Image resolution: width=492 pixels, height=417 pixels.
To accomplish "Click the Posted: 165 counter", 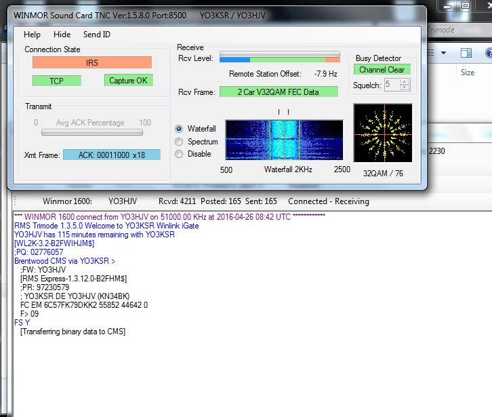I will (220, 201).
